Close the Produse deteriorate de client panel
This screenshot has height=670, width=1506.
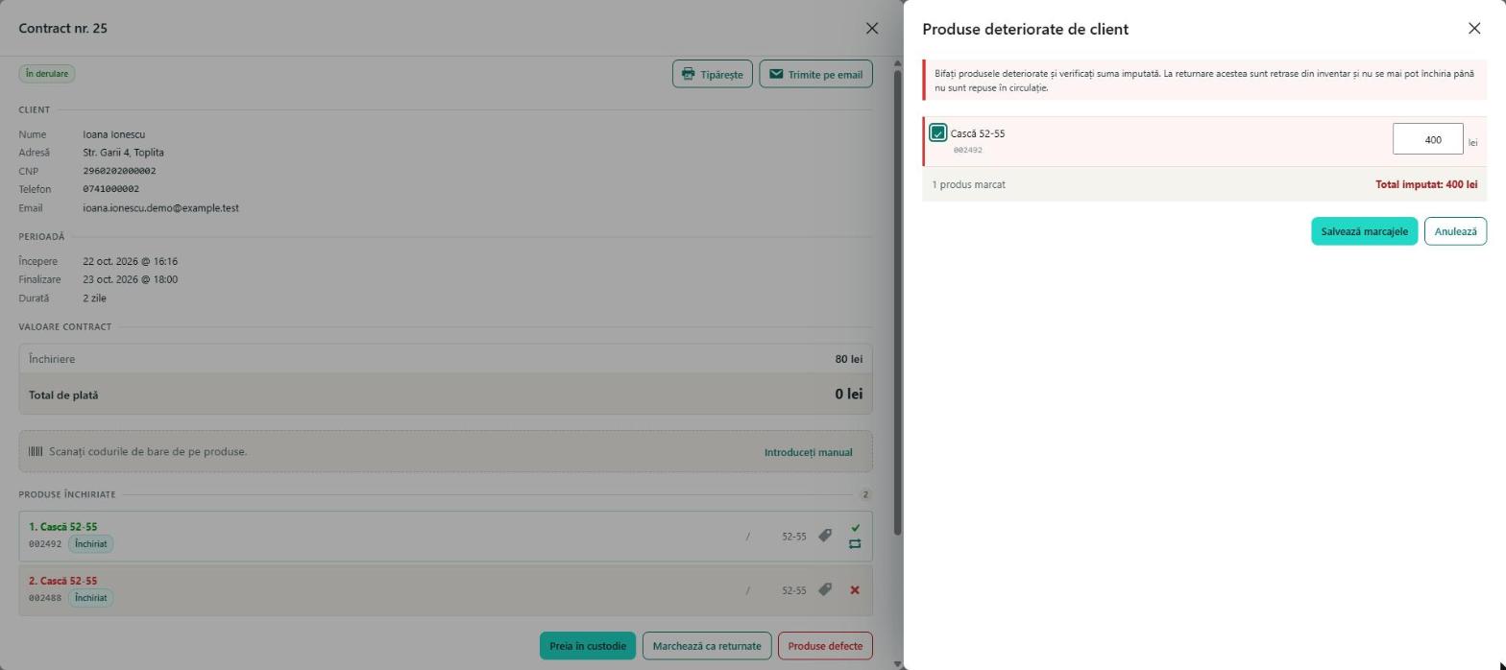coord(1474,28)
